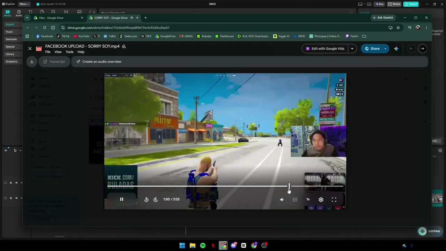Image resolution: width=446 pixels, height=251 pixels.
Task: Open the YouTube bookmark
Action: (81, 36)
